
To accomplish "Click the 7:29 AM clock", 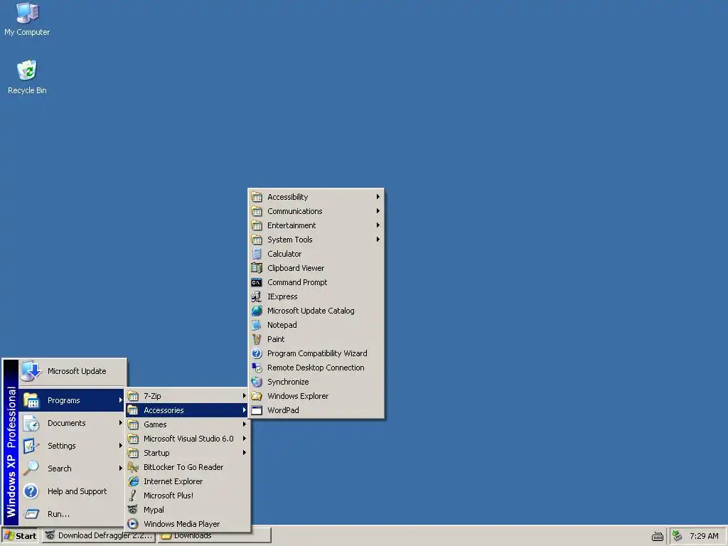I will point(704,536).
